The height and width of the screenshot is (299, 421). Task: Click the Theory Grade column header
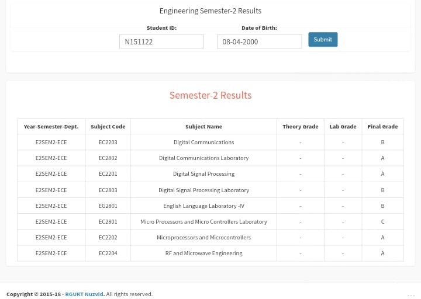point(300,127)
